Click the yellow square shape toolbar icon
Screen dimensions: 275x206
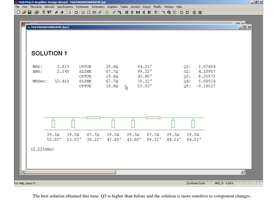click(187, 12)
